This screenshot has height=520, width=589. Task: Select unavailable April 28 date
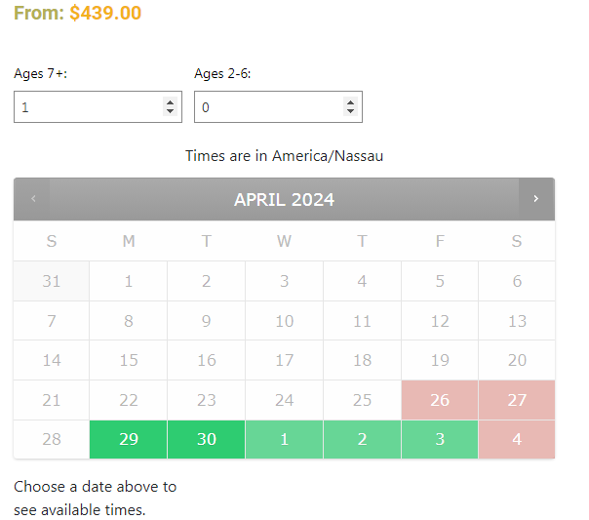52,439
